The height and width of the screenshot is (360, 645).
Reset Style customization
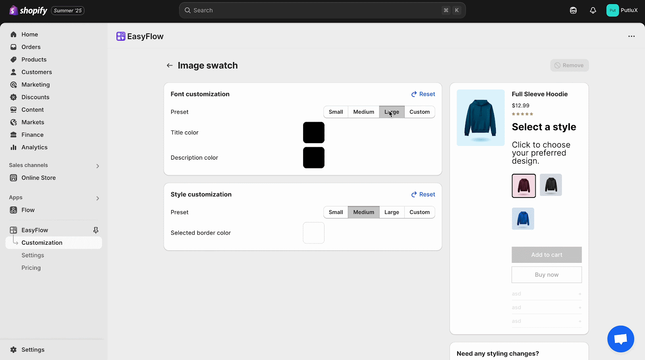423,195
